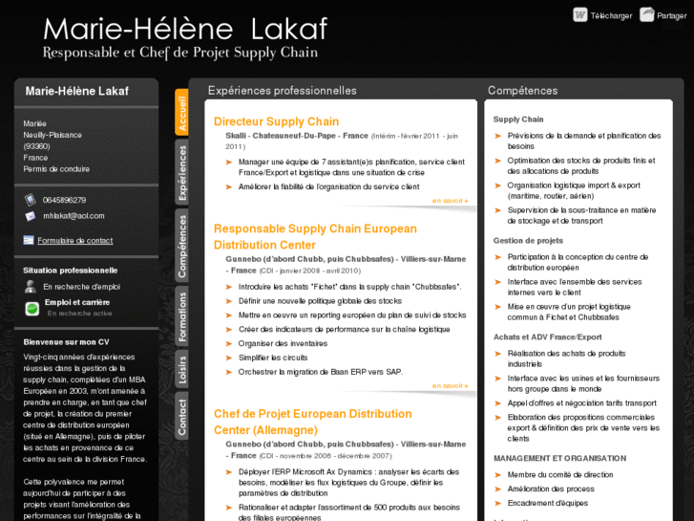Expand Responsable Supply Chain details en savoir +

[451, 386]
